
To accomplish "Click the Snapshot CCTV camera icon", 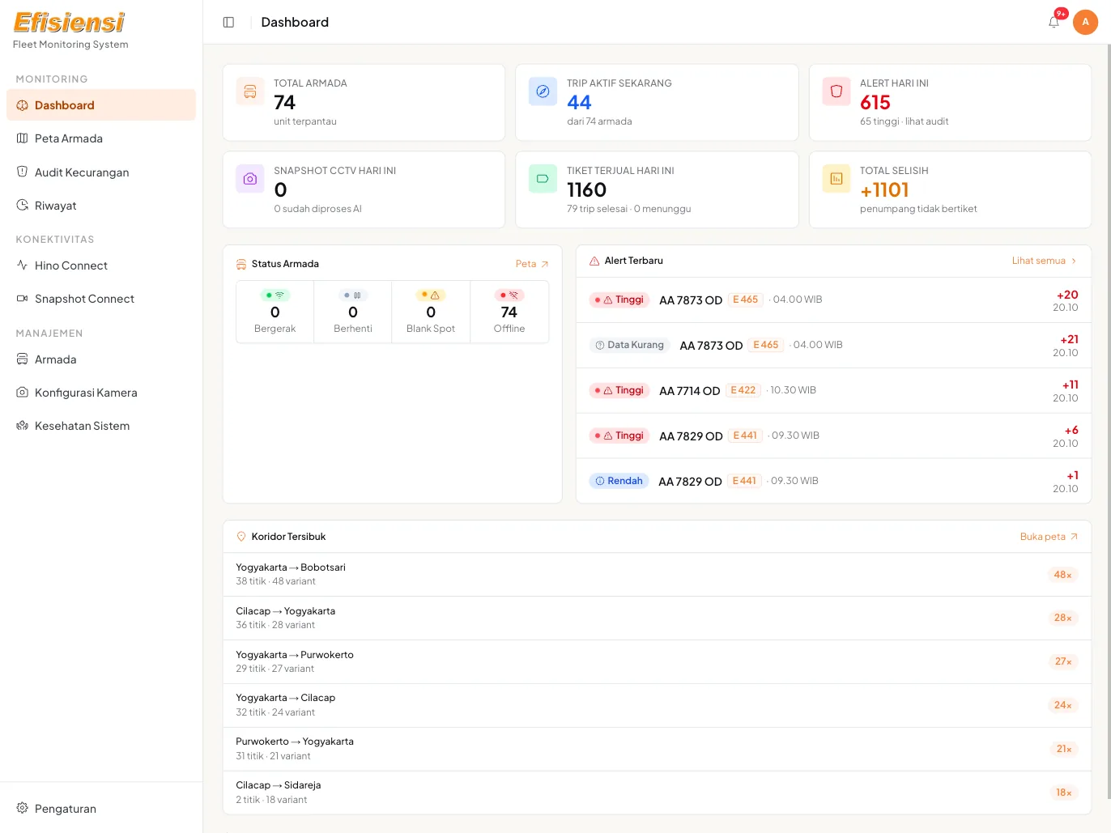I will [x=250, y=179].
